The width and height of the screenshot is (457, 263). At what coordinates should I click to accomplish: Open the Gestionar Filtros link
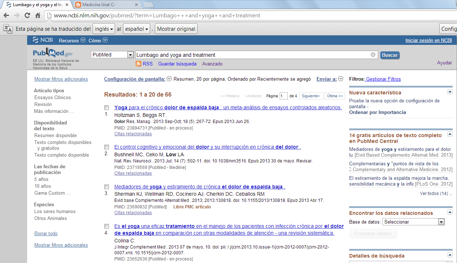383,79
